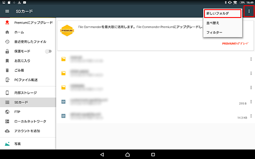The height and width of the screenshot is (159, 255).
Task: Choose 並べ替え from the popup menu
Action: (222, 23)
